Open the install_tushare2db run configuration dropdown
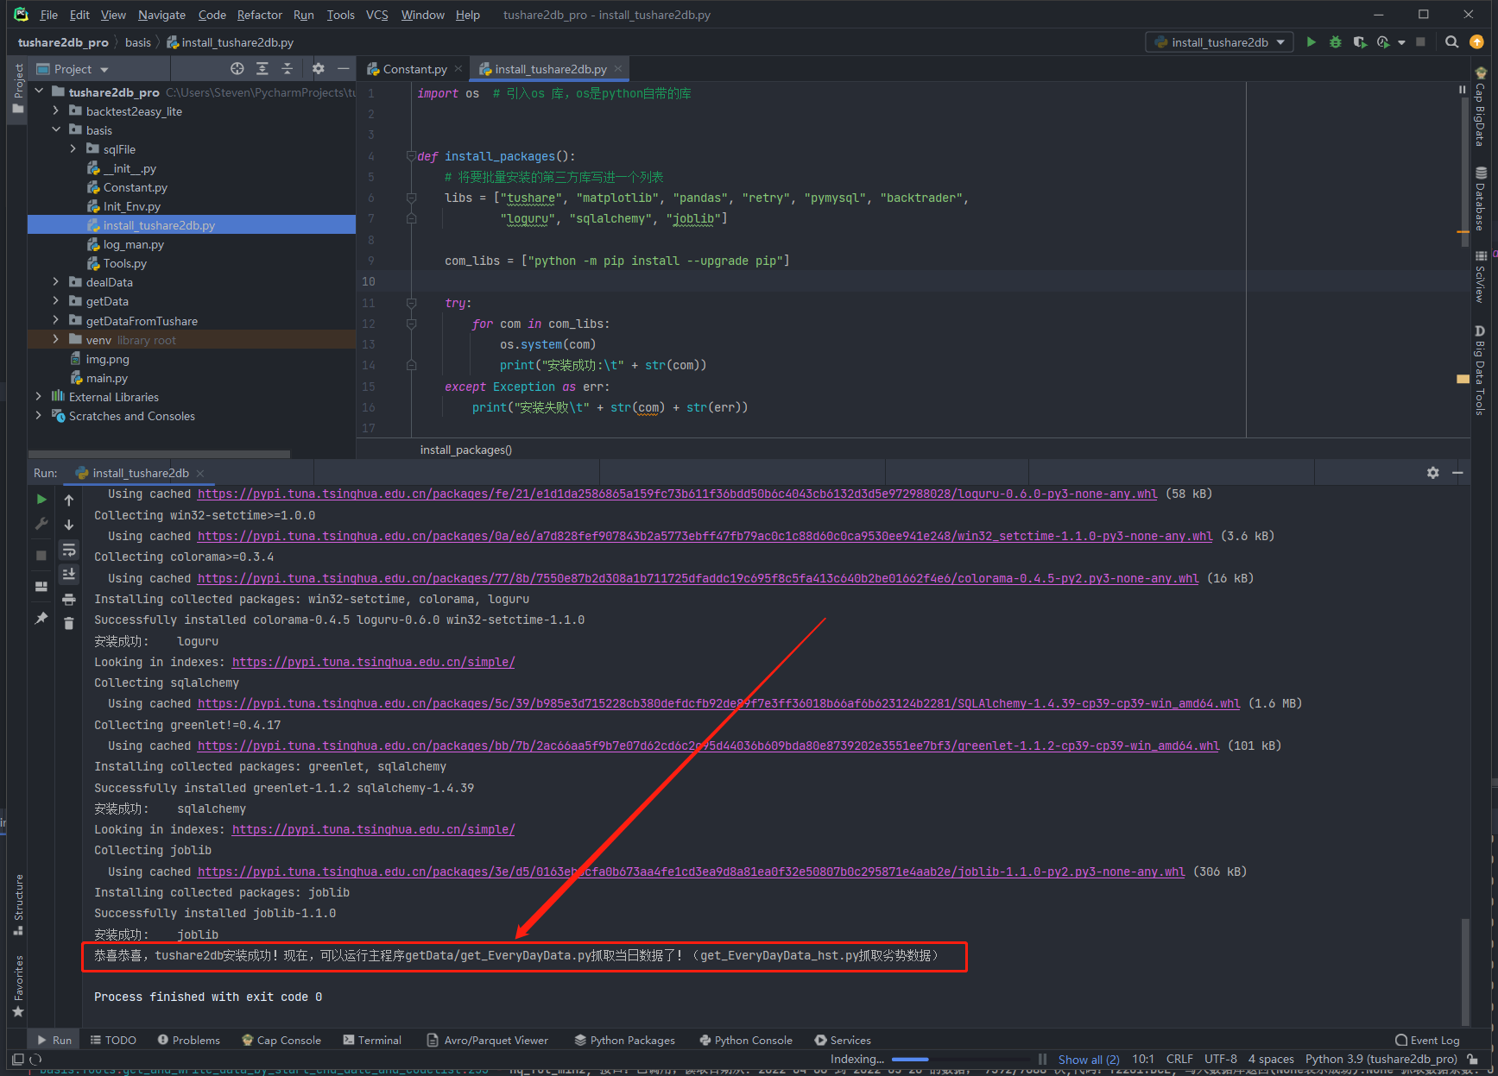This screenshot has width=1498, height=1076. click(1219, 42)
